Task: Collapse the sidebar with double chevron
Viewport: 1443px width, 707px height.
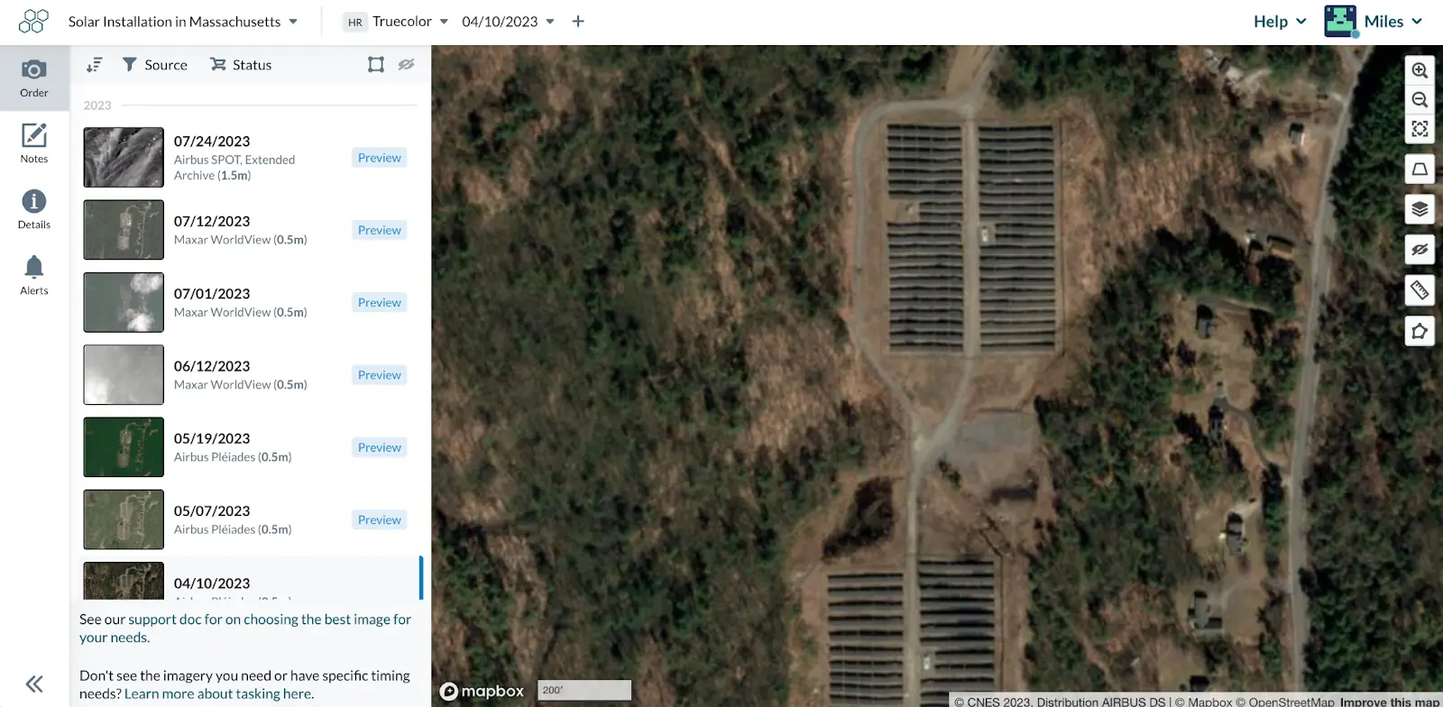Action: pos(34,684)
